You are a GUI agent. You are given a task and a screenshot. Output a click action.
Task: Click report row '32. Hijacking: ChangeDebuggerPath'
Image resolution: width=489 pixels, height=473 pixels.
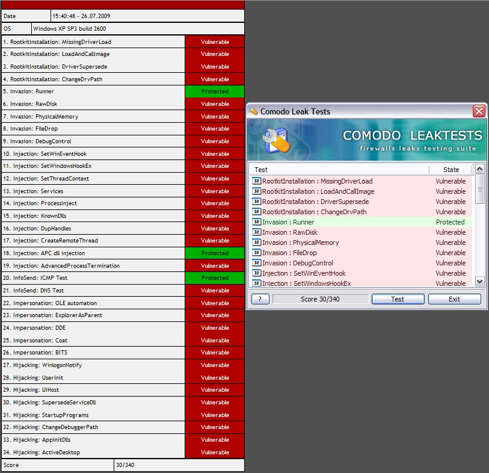[93, 427]
